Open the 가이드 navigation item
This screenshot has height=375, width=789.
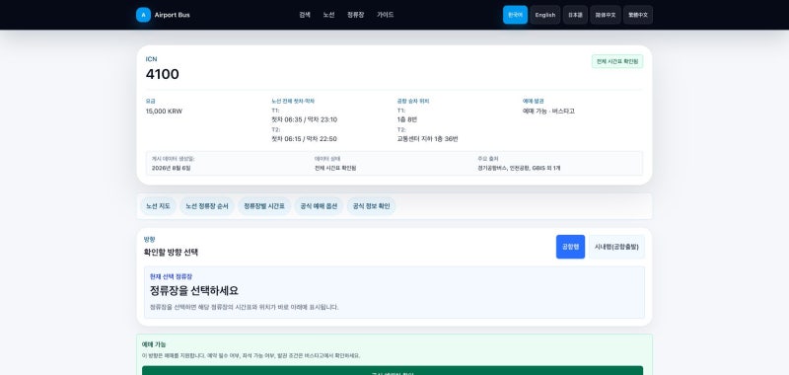tap(385, 15)
